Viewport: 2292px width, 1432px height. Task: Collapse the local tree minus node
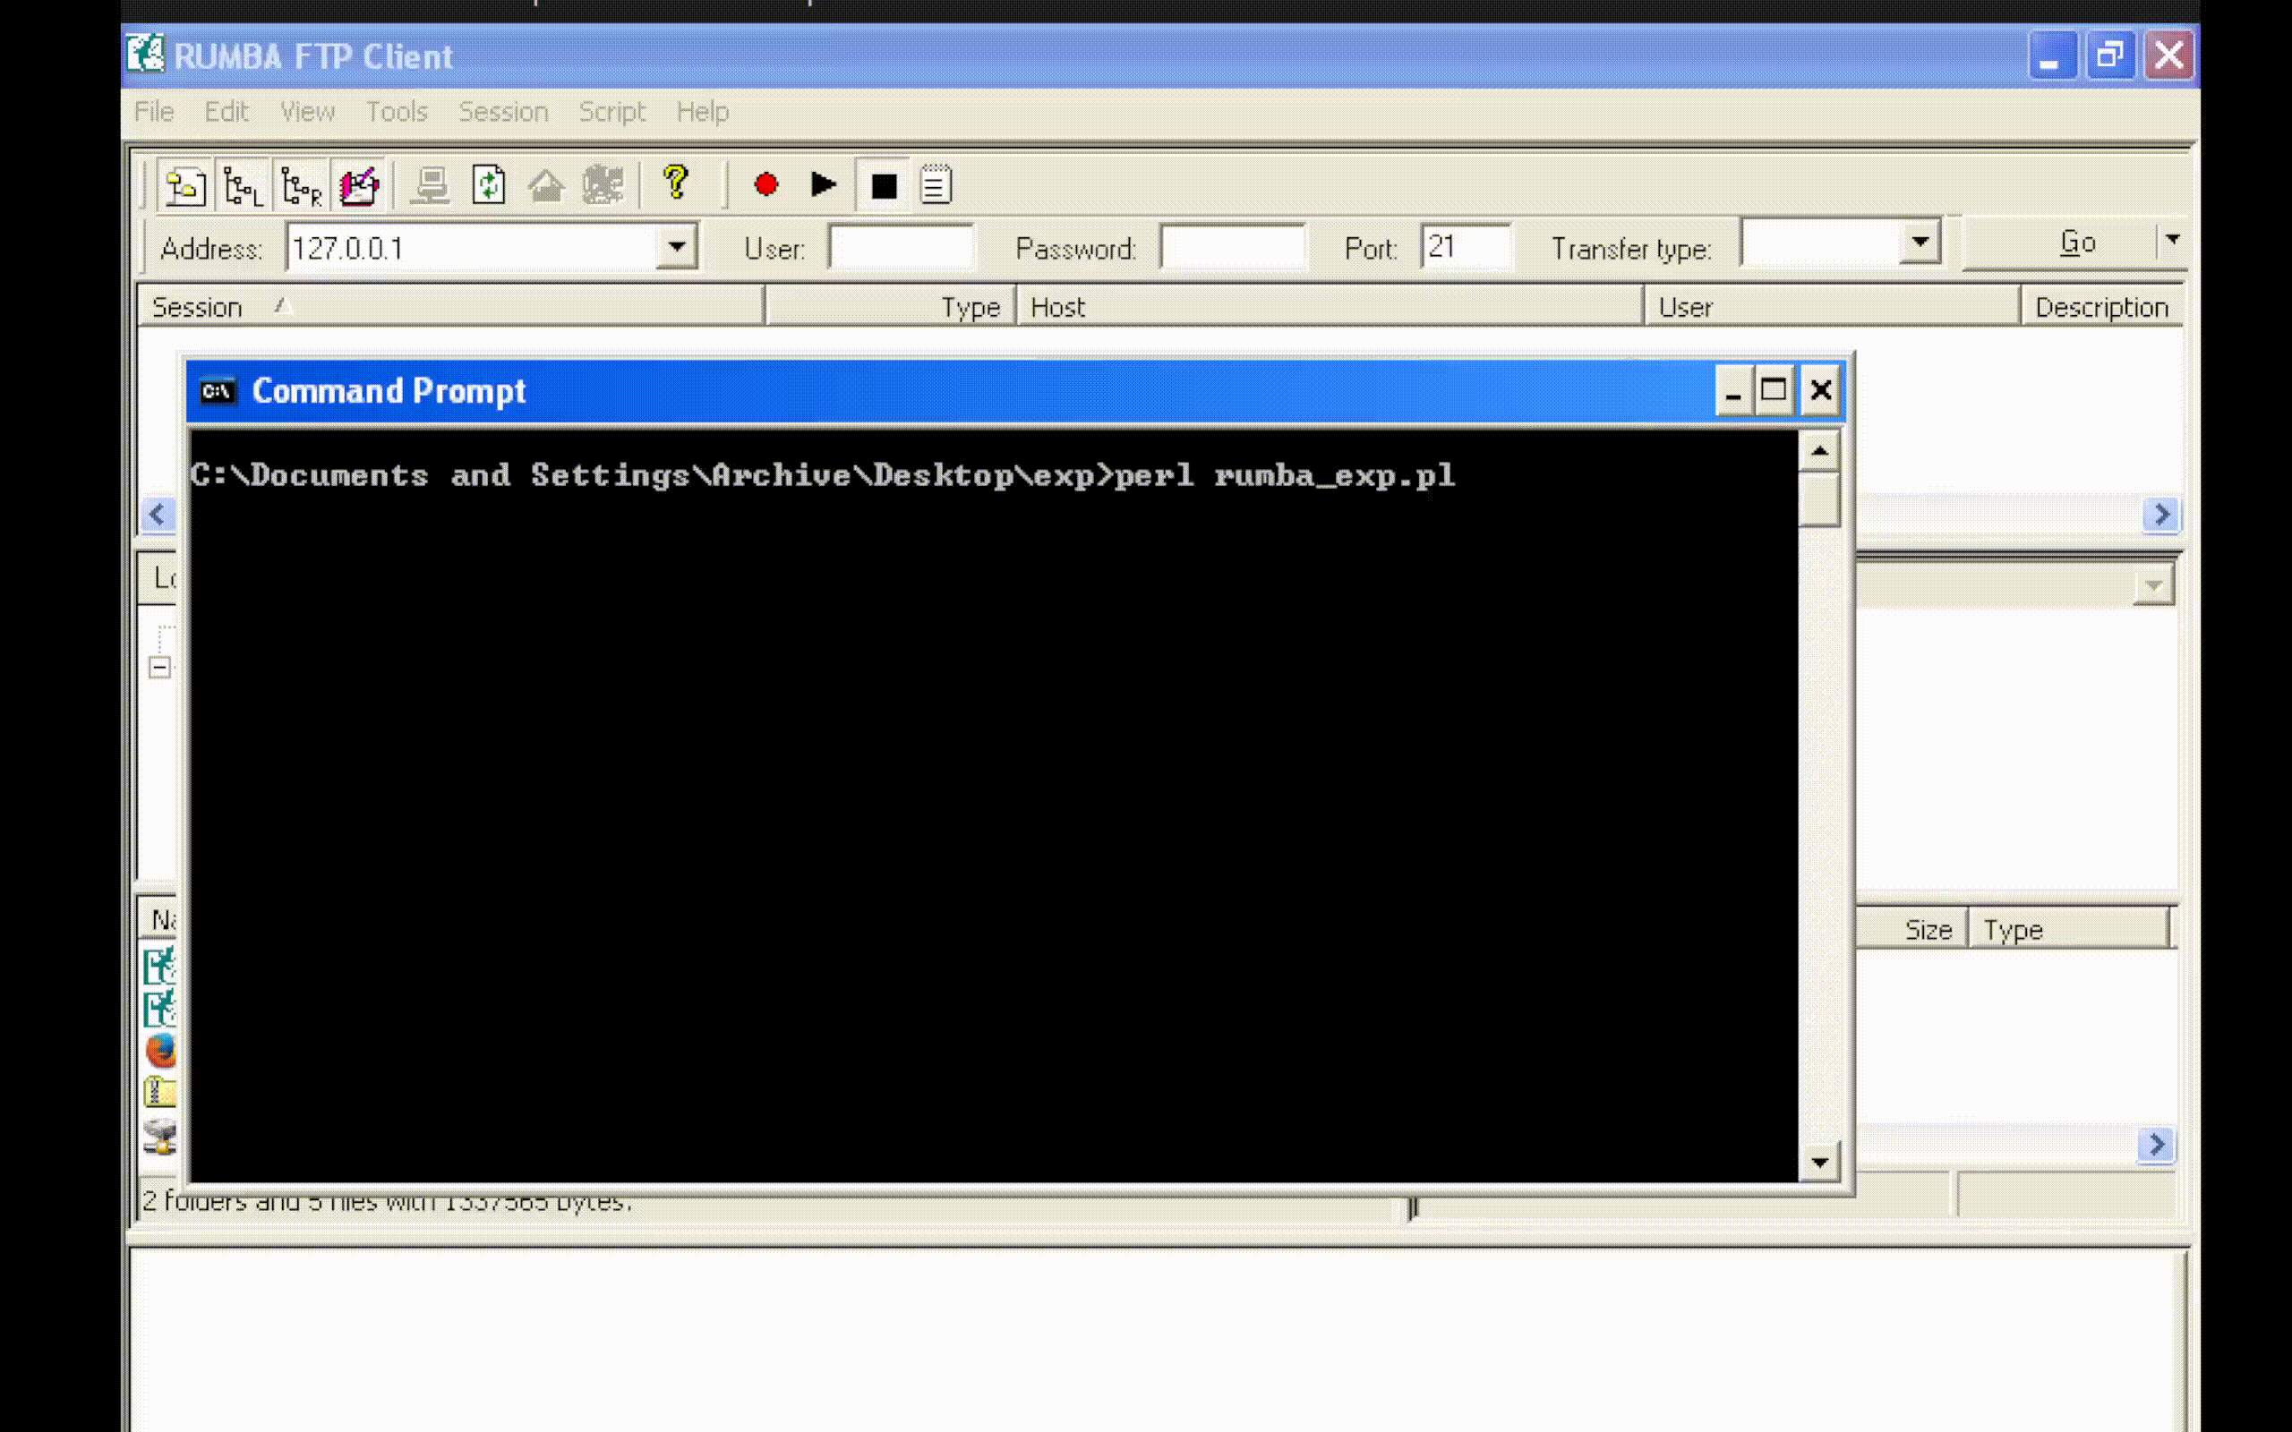pyautogui.click(x=160, y=668)
